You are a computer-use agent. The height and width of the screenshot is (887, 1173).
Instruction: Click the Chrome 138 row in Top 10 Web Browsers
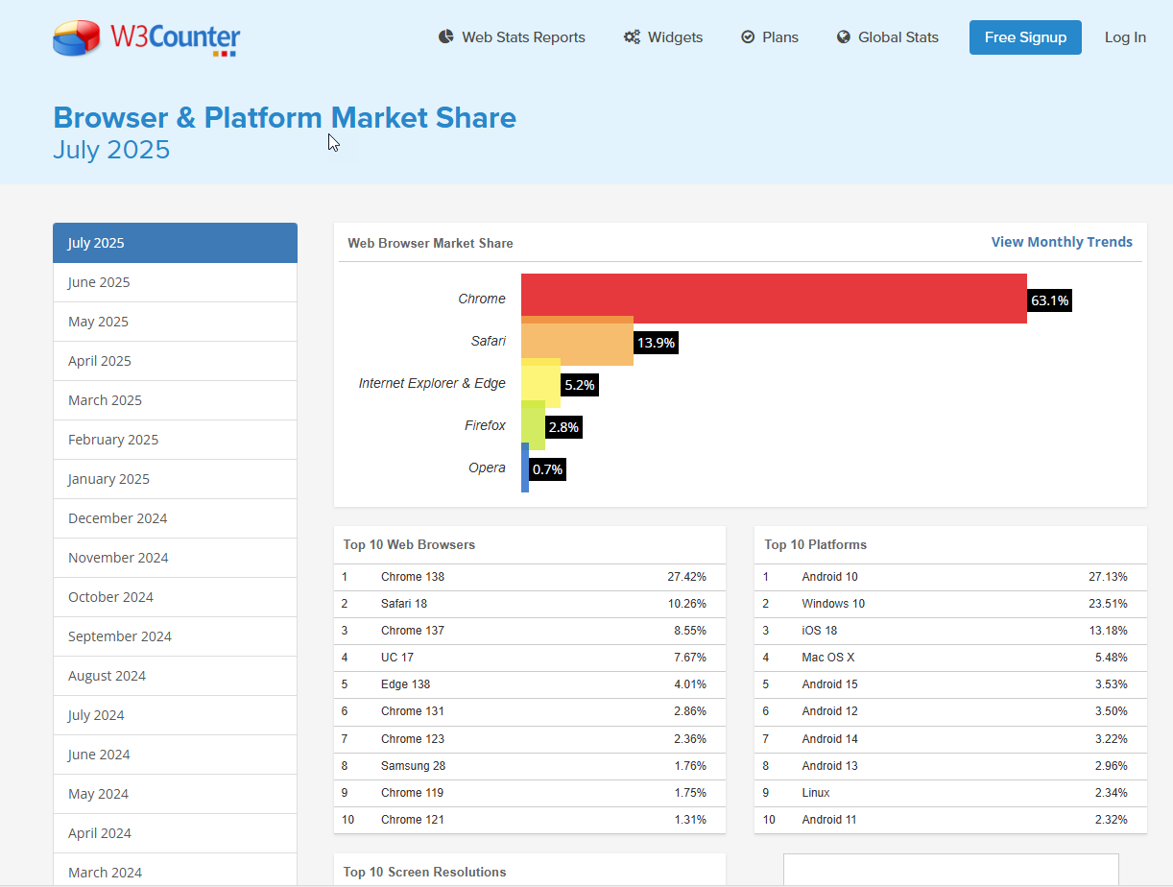pyautogui.click(x=530, y=577)
